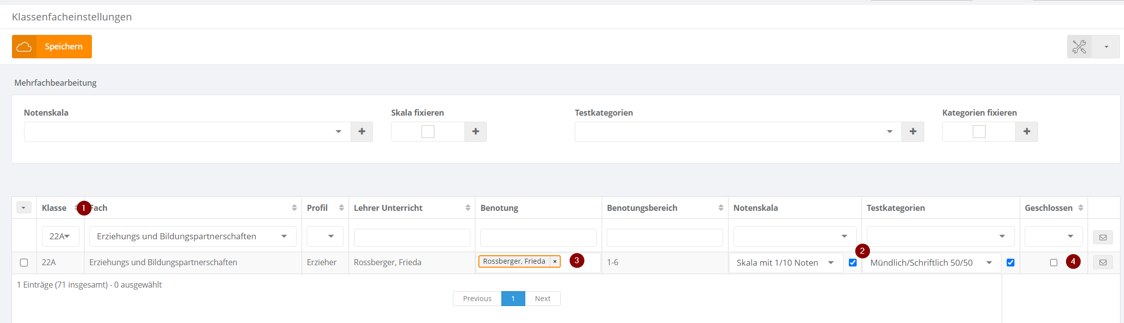This screenshot has width=1124, height=323.
Task: Click Rossberger, Frieda in Lehrer Unterricht column
Action: click(x=387, y=262)
